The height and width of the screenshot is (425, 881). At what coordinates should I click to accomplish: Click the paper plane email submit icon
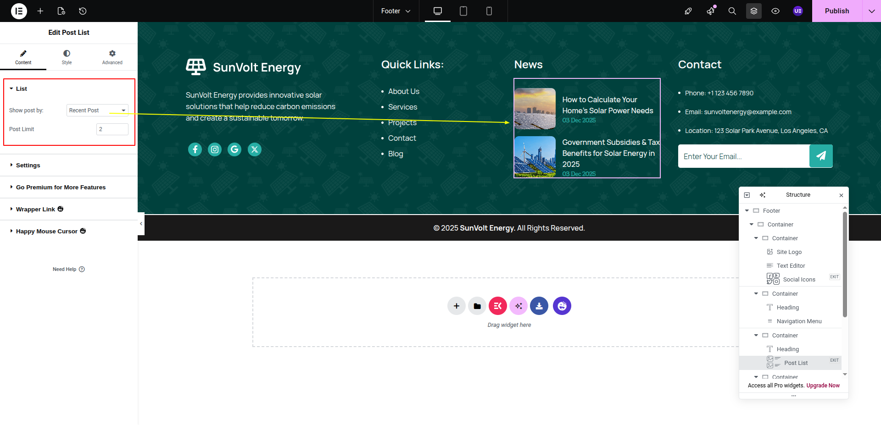point(821,156)
